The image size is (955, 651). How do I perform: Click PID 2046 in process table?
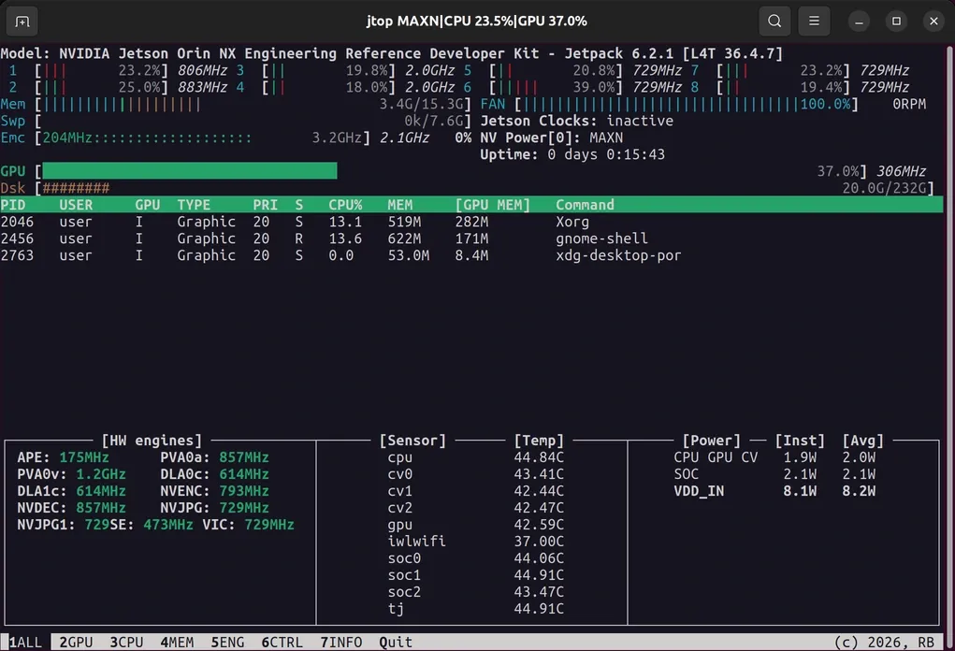coord(17,222)
